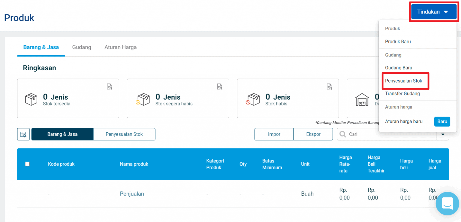Click the Stok segera habis box icon

(x=143, y=100)
